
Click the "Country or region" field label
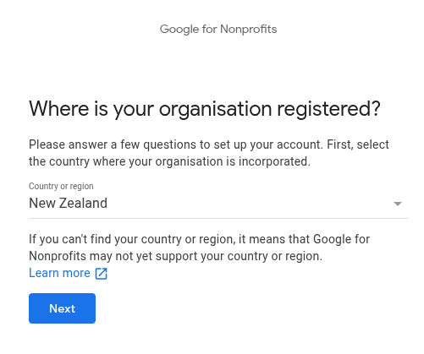[61, 186]
